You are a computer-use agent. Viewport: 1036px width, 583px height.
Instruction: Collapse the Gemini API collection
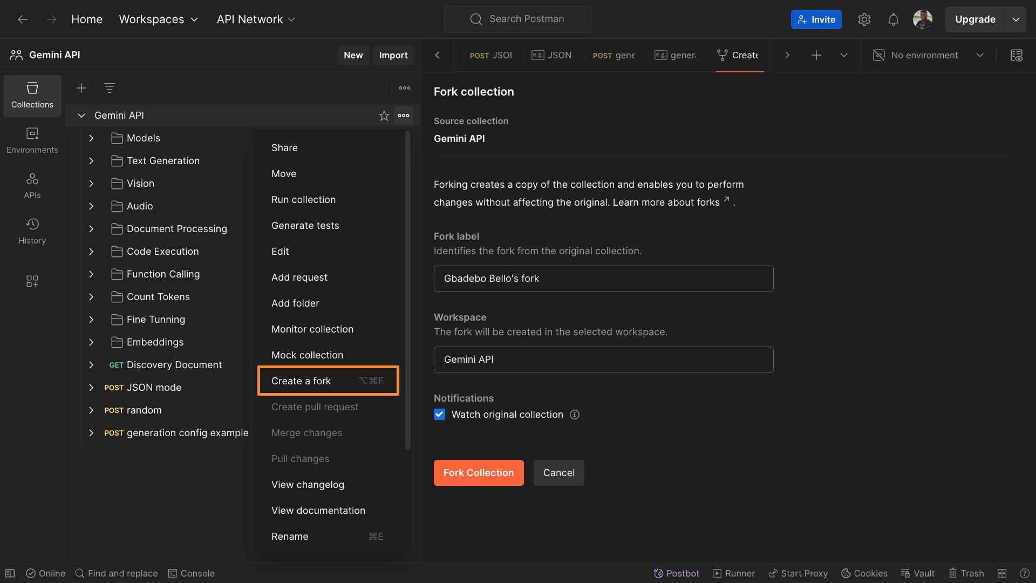tap(81, 116)
